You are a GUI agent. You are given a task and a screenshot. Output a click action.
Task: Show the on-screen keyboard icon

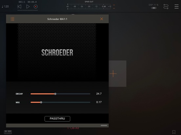click(x=8, y=132)
